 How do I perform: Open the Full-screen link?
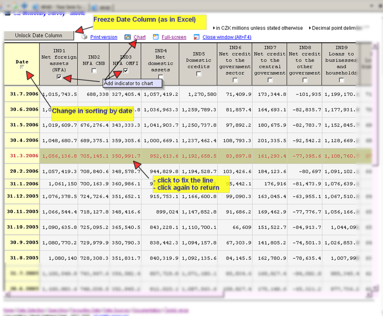[x=174, y=37]
